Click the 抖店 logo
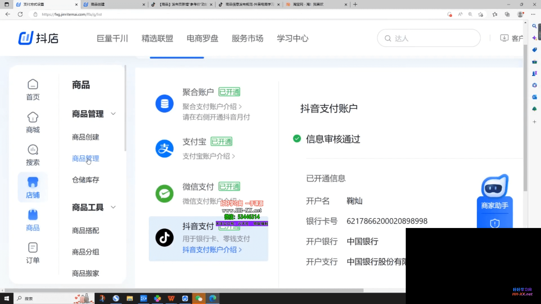Image resolution: width=541 pixels, height=304 pixels. [x=38, y=38]
